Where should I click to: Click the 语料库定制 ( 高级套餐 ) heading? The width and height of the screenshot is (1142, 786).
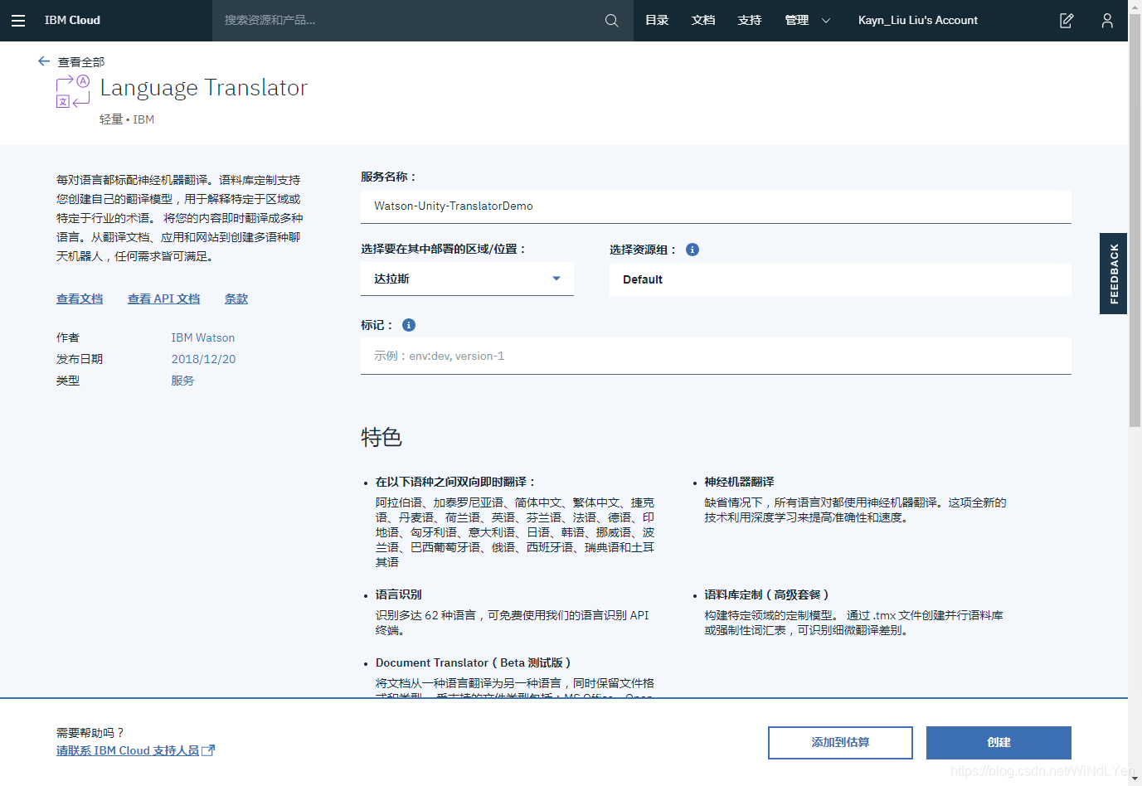pos(766,594)
